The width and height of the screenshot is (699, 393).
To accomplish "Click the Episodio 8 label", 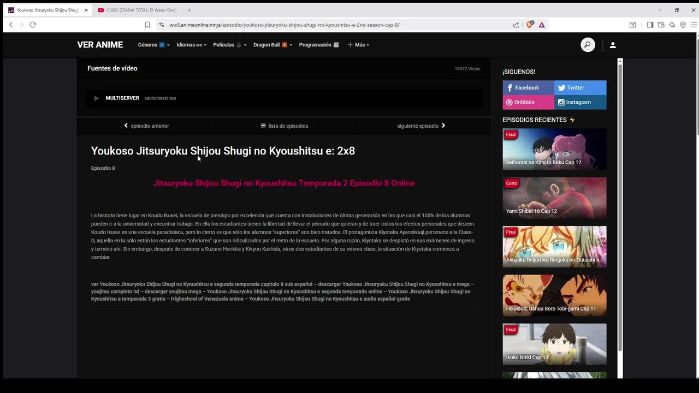I will tap(103, 168).
